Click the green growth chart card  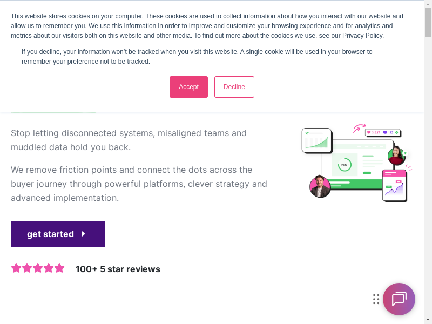(316, 140)
